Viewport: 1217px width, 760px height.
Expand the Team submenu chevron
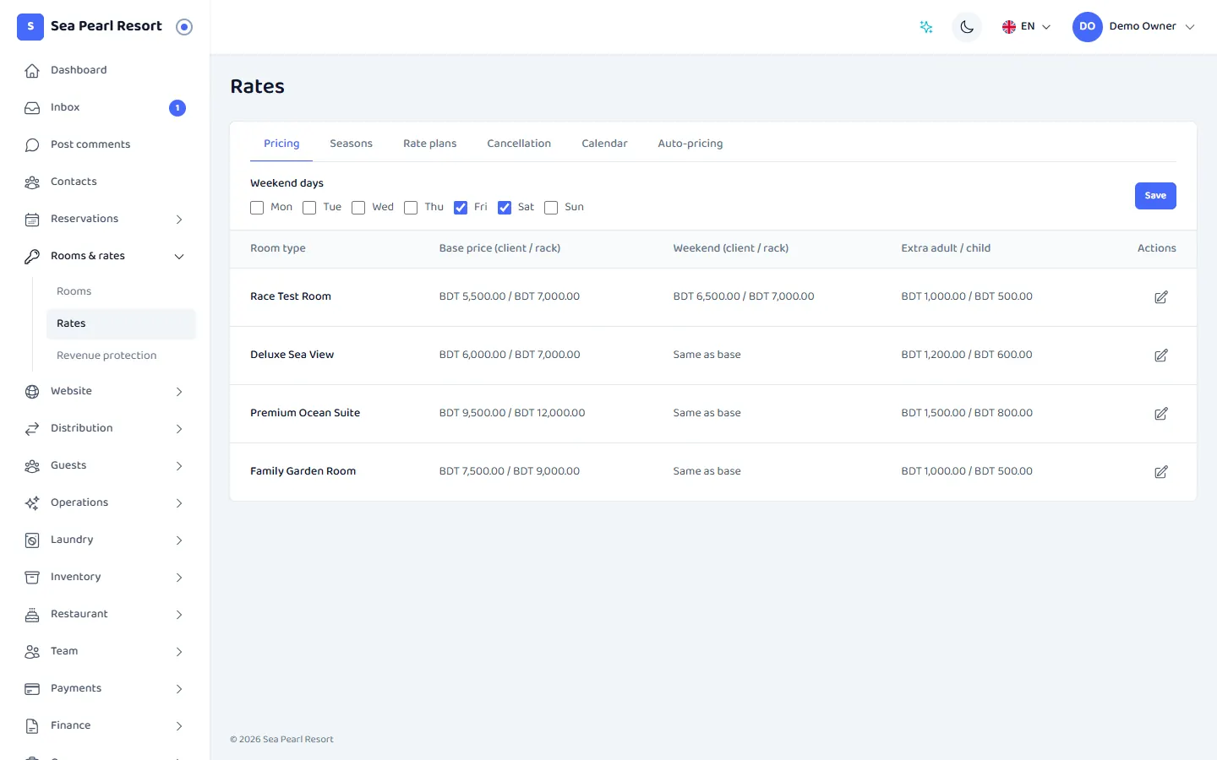(179, 652)
